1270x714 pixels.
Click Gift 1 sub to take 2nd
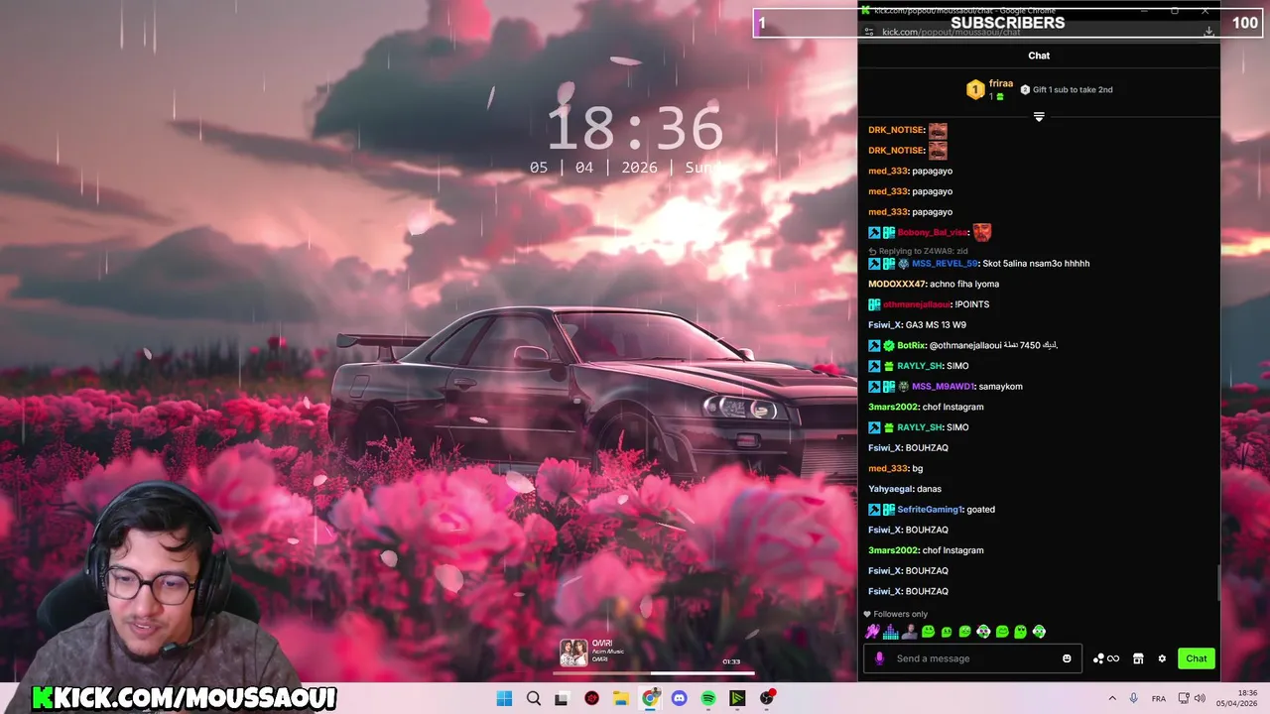pos(1067,89)
